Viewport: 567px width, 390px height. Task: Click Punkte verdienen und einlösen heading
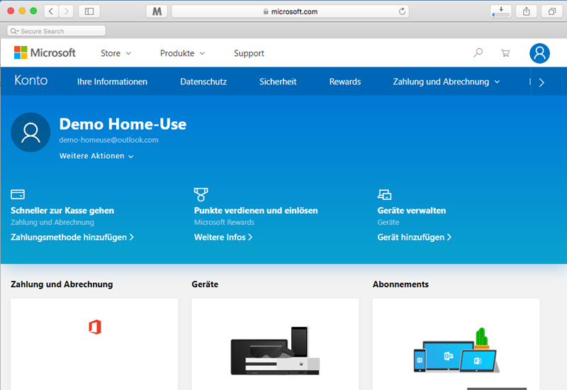point(256,211)
